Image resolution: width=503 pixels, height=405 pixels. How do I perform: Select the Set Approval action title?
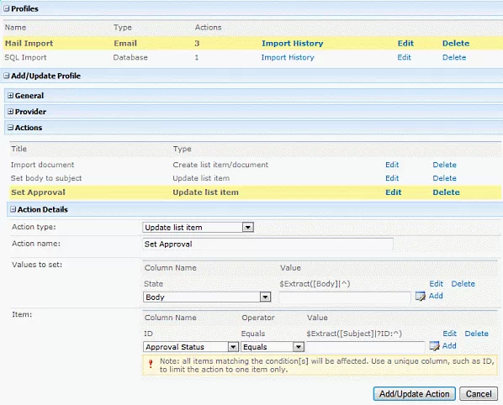pyautogui.click(x=38, y=192)
